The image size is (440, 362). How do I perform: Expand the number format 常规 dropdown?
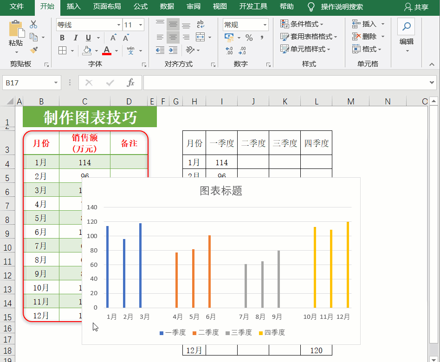(265, 25)
